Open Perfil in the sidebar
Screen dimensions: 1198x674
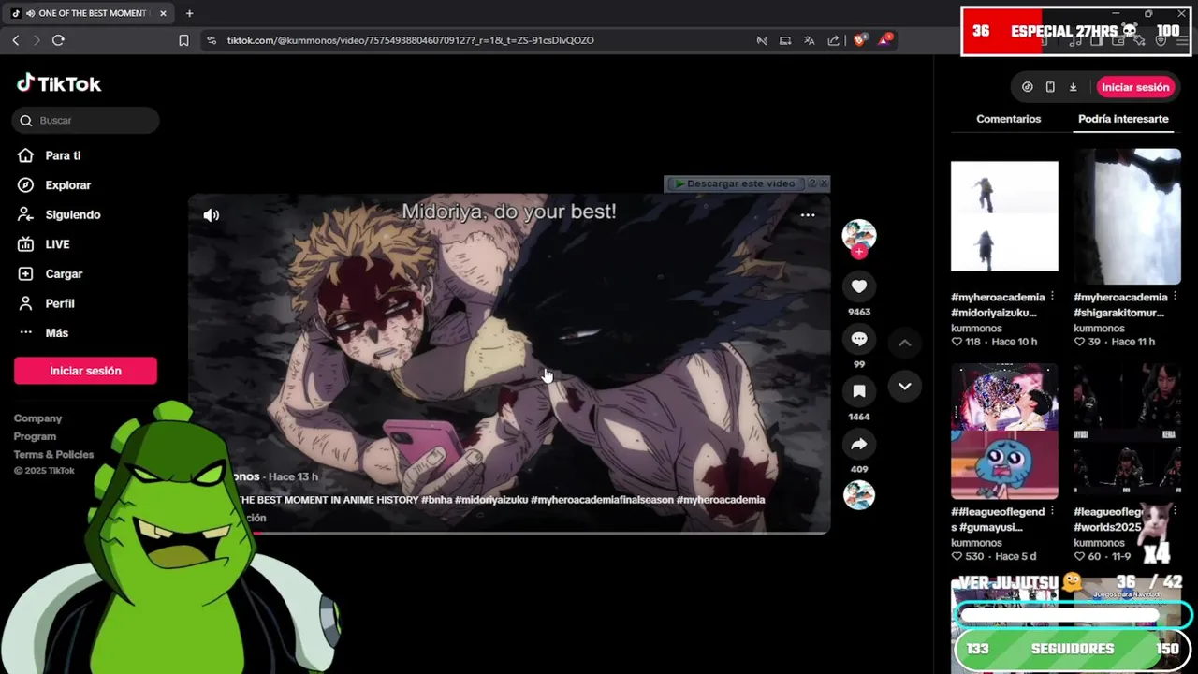click(60, 303)
